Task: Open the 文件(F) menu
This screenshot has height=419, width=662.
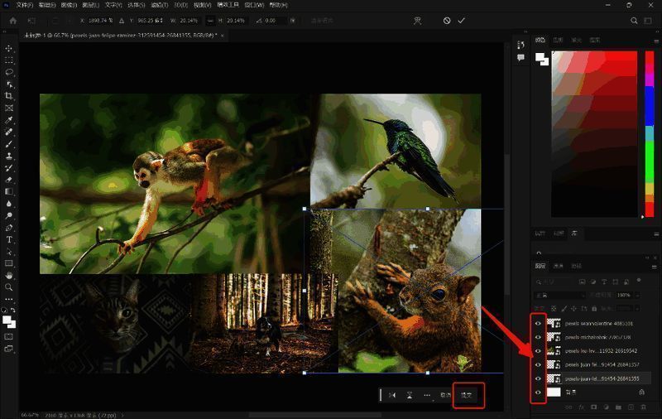Action: (x=23, y=5)
